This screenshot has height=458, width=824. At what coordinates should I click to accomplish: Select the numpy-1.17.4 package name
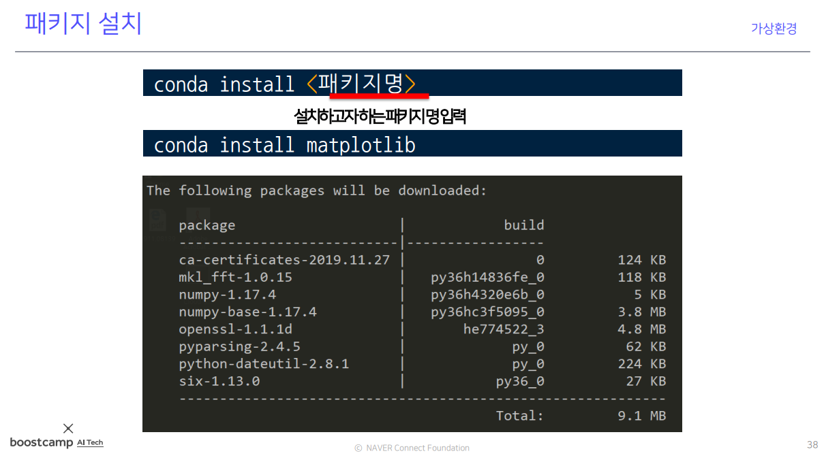(x=228, y=295)
